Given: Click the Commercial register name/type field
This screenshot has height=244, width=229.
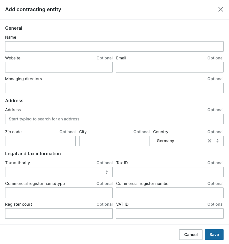Looking at the screenshot, I should 59,193.
